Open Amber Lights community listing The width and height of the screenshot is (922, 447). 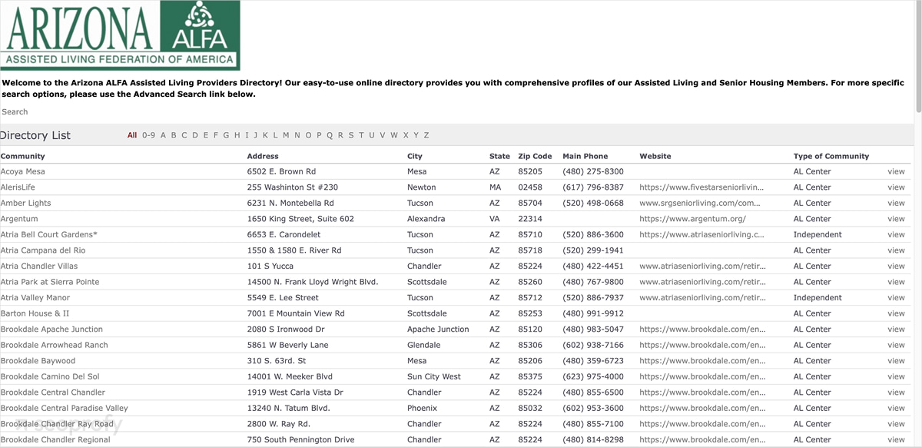(26, 203)
